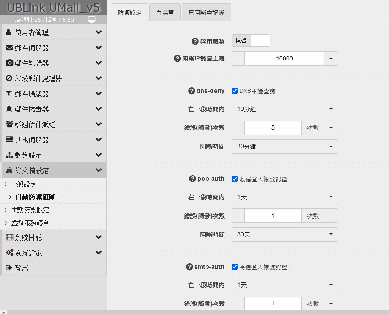Click the help icon beside 阻斷IP數量上限
Image resolution: width=389 pixels, height=314 pixels.
point(178,59)
